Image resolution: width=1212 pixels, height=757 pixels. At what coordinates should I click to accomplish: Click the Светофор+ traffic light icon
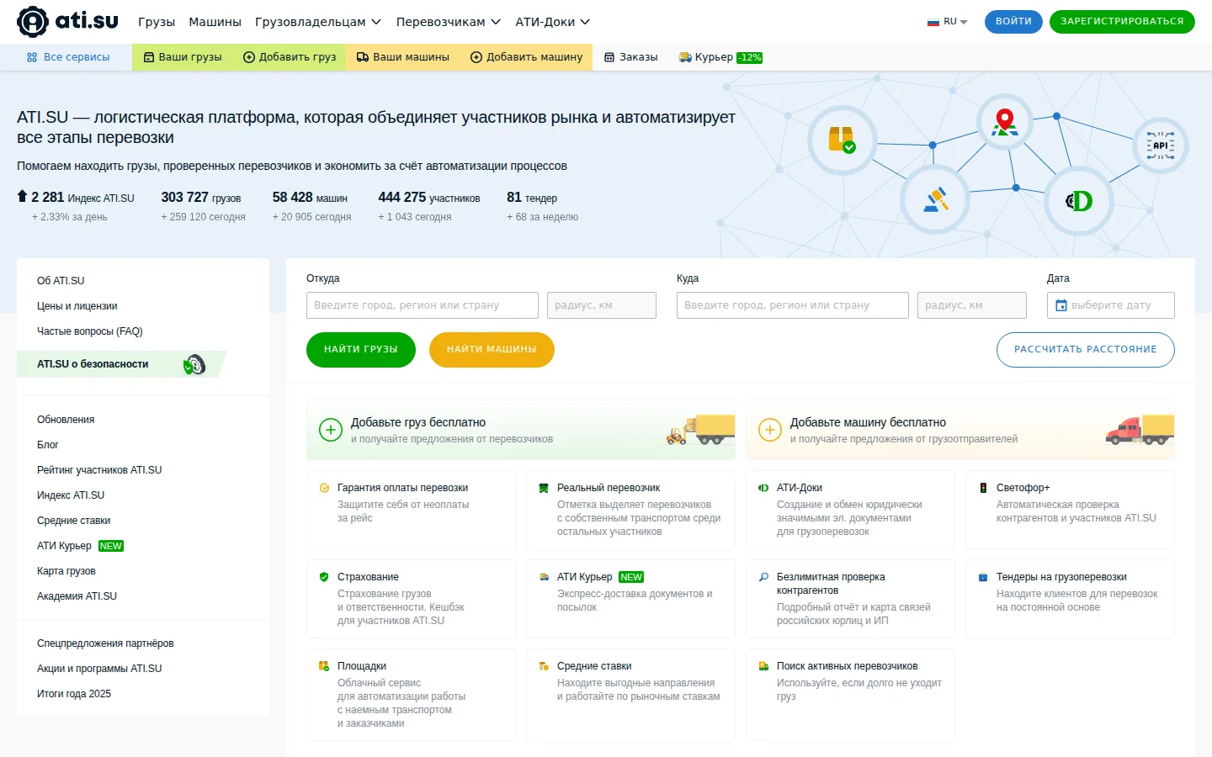(x=983, y=488)
